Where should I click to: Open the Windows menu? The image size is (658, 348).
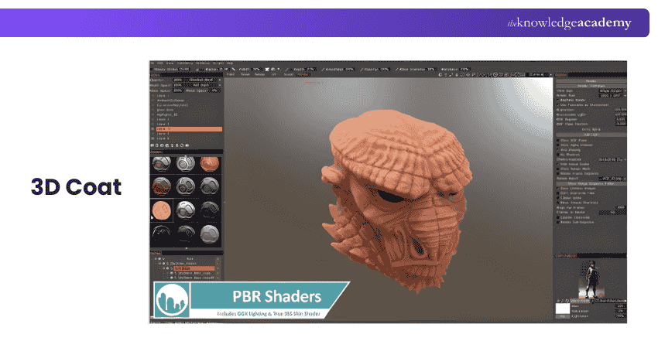[203, 63]
